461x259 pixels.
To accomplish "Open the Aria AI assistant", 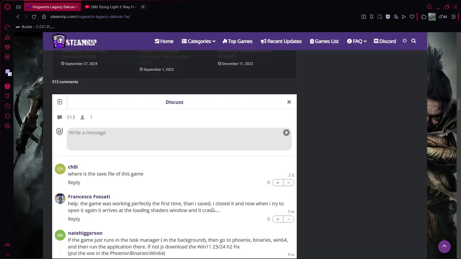I will (443, 17).
